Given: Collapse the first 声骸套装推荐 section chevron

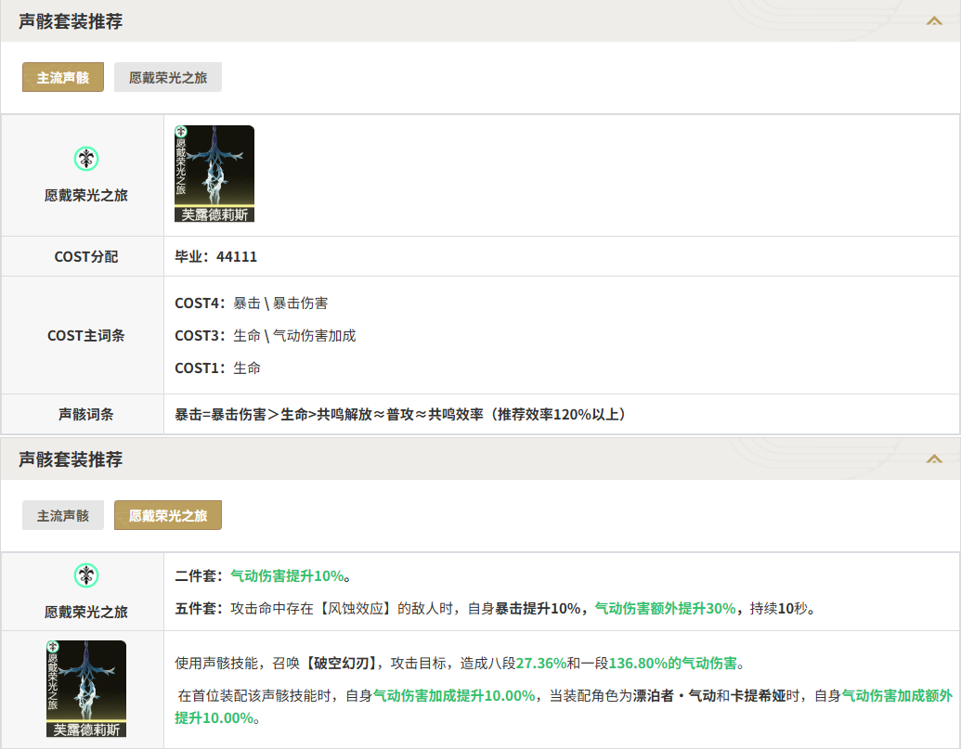Looking at the screenshot, I should pos(933,21).
